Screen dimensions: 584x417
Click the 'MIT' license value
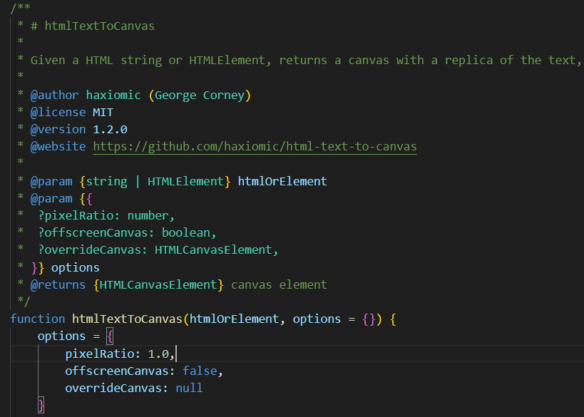pos(103,113)
